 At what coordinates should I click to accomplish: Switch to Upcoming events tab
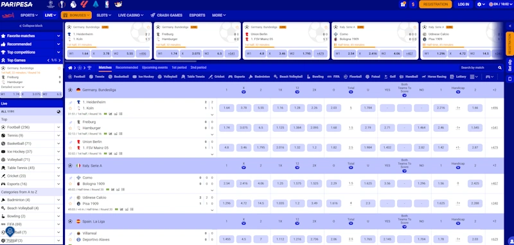pos(155,68)
